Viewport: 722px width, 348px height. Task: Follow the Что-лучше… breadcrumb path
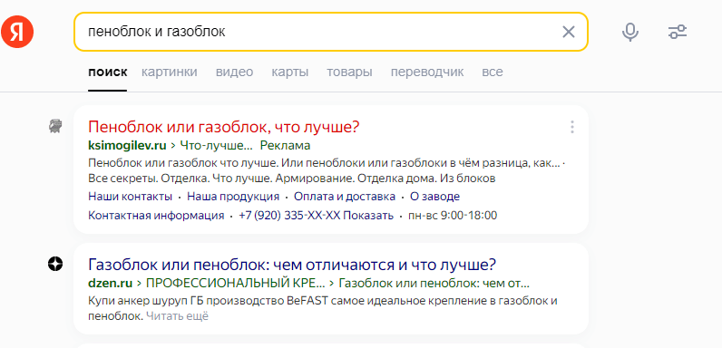pos(217,146)
